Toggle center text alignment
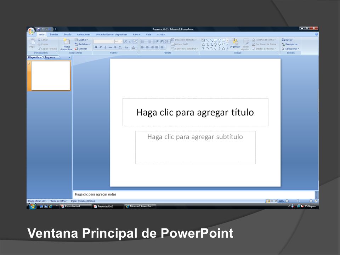340x255 pixels. [x=147, y=47]
